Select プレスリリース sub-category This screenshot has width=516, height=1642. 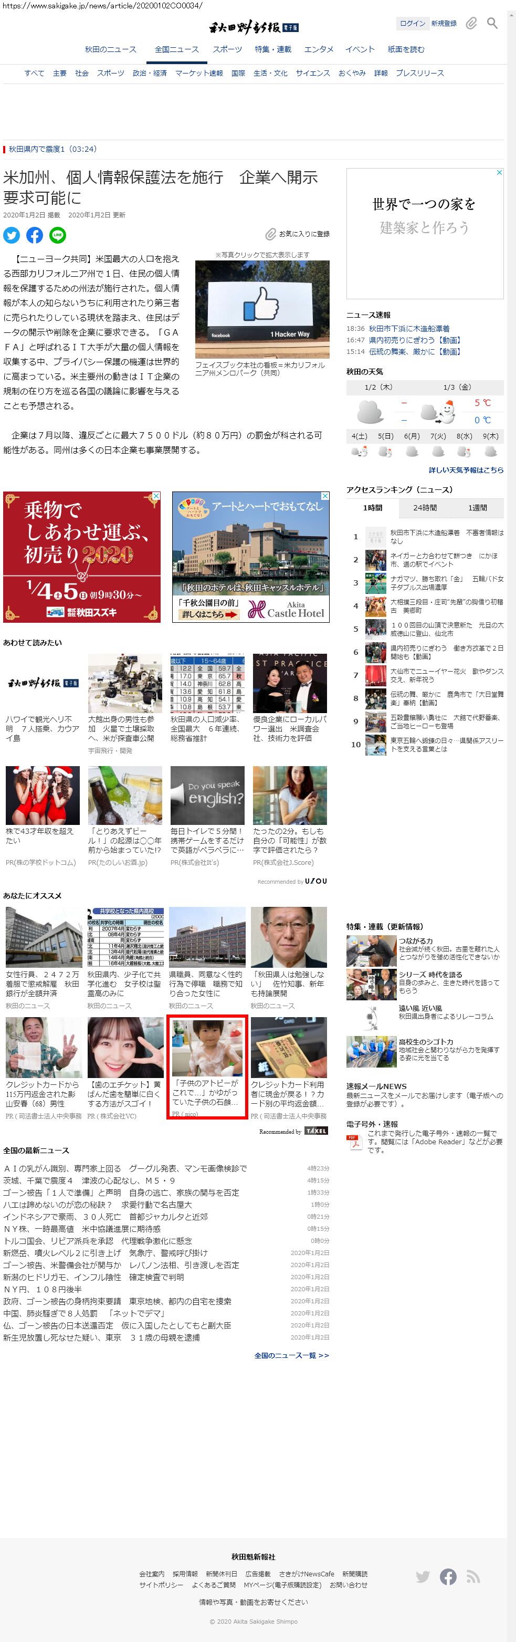pyautogui.click(x=420, y=74)
